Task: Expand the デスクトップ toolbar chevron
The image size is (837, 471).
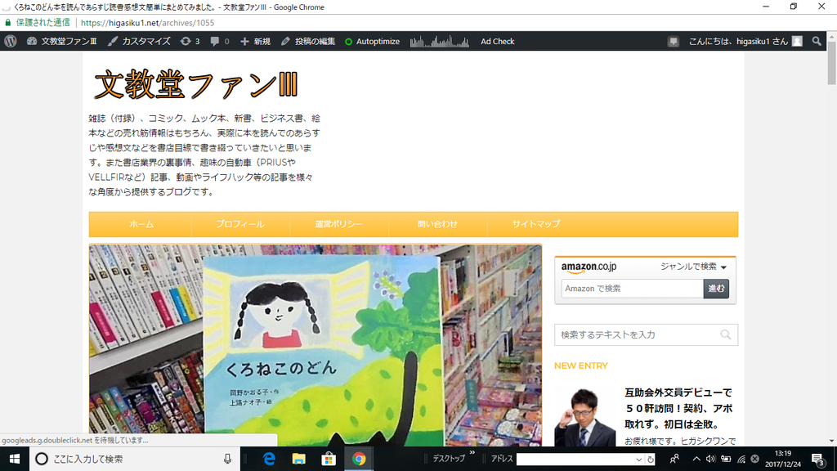Action: tap(472, 453)
